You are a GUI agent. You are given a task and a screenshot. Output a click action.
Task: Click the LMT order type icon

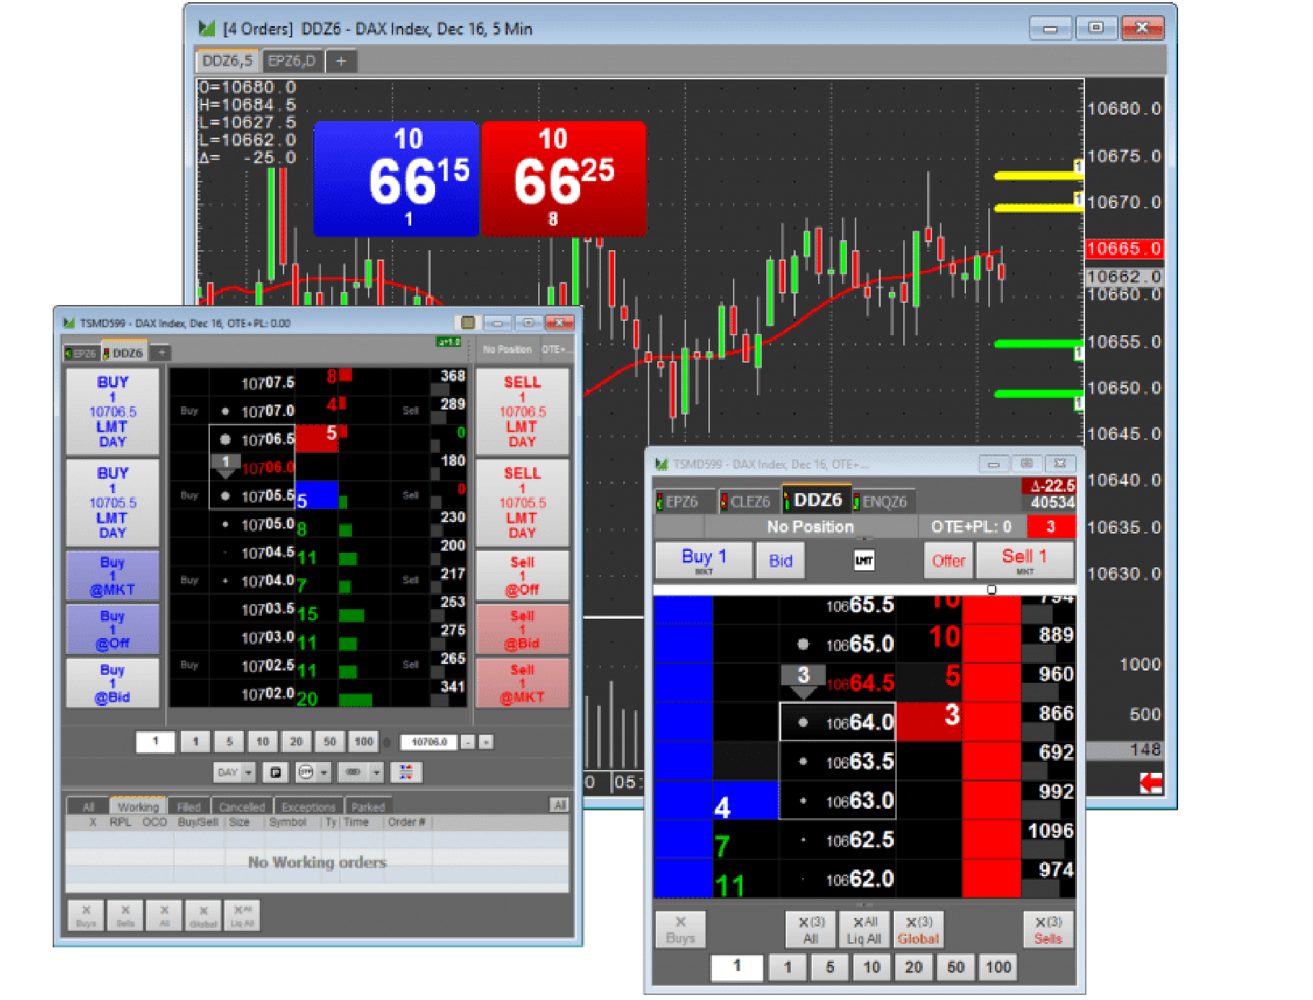864,560
